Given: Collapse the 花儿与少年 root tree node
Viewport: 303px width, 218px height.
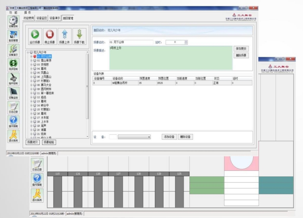Looking at the screenshot, I should pyautogui.click(x=28, y=52).
